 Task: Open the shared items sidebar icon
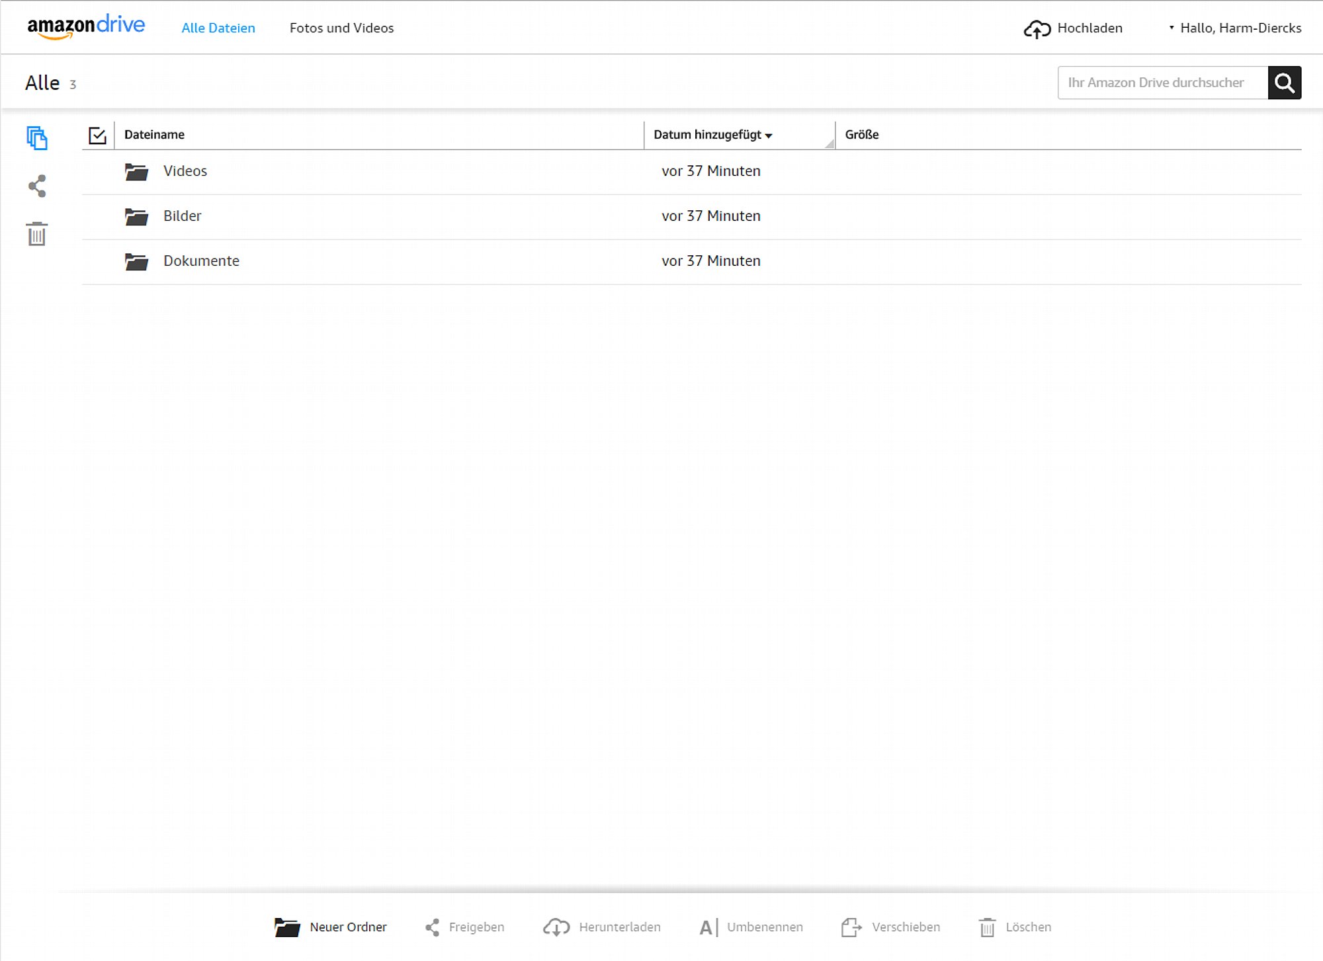pyautogui.click(x=37, y=186)
